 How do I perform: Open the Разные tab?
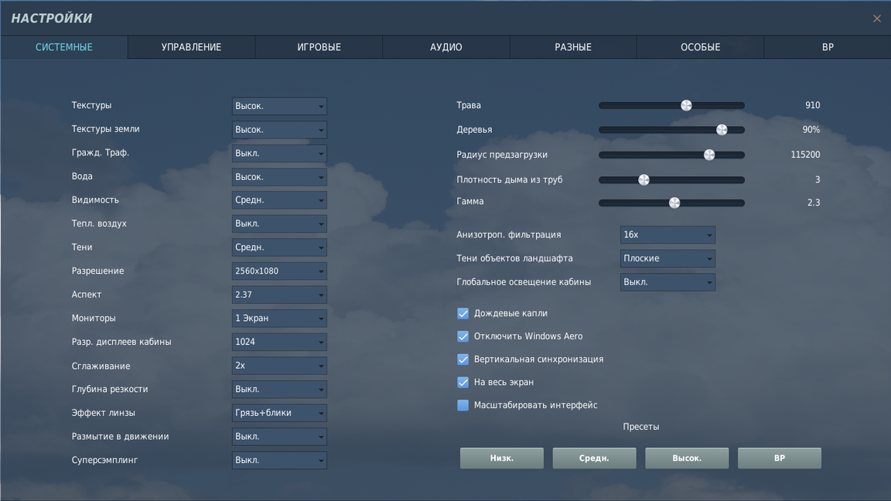pos(573,47)
